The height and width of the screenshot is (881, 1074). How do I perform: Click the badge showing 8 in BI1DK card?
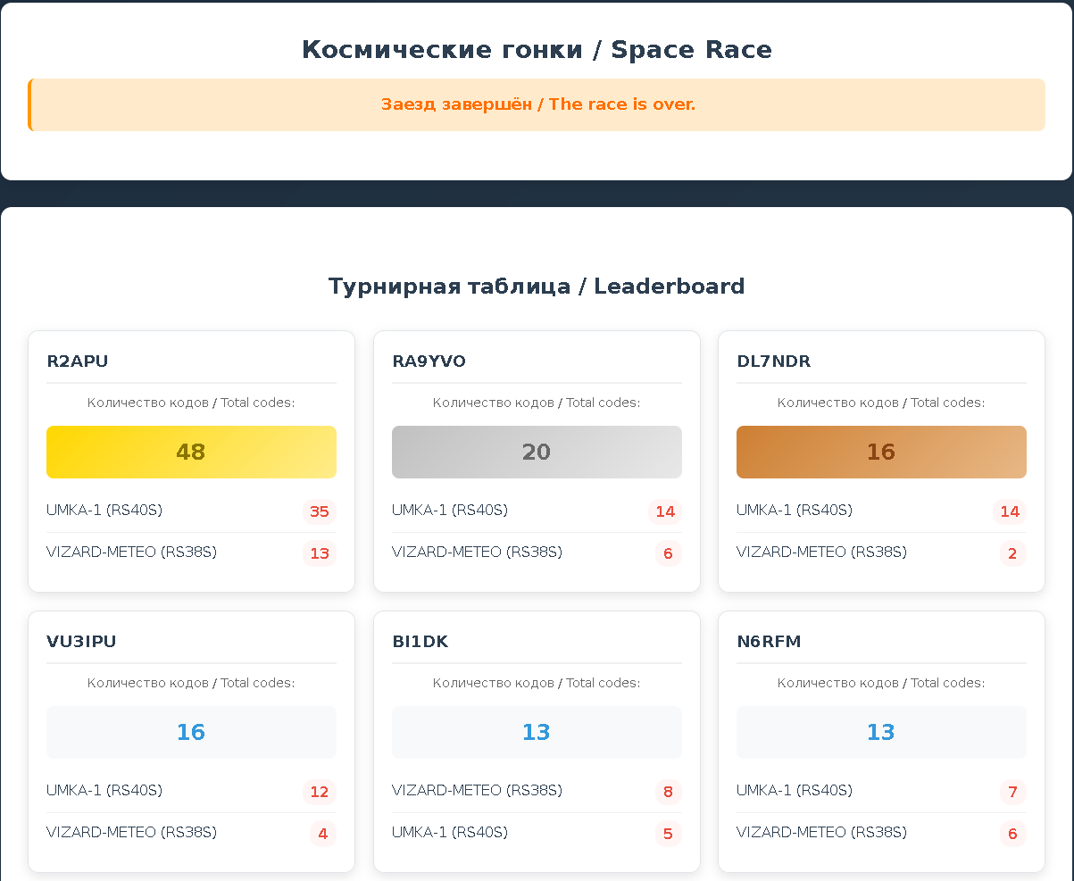(667, 792)
